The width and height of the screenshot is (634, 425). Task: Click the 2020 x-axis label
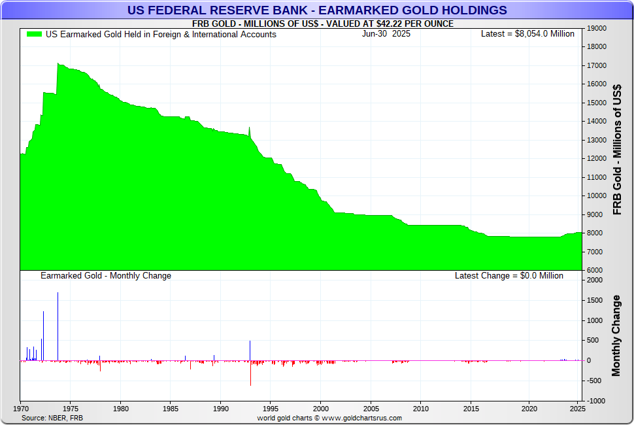coord(529,409)
